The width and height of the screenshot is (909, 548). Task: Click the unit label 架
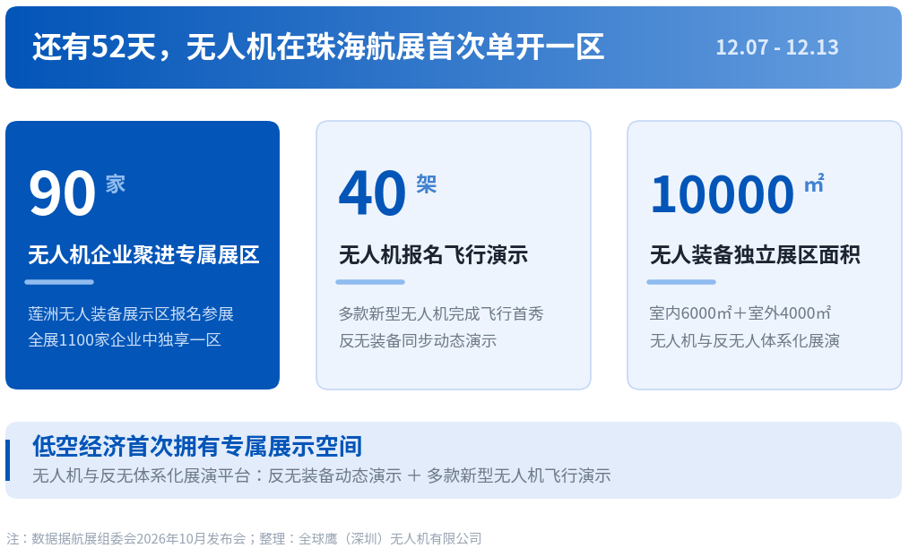point(426,184)
